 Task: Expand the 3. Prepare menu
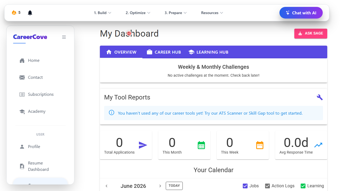coord(176,13)
